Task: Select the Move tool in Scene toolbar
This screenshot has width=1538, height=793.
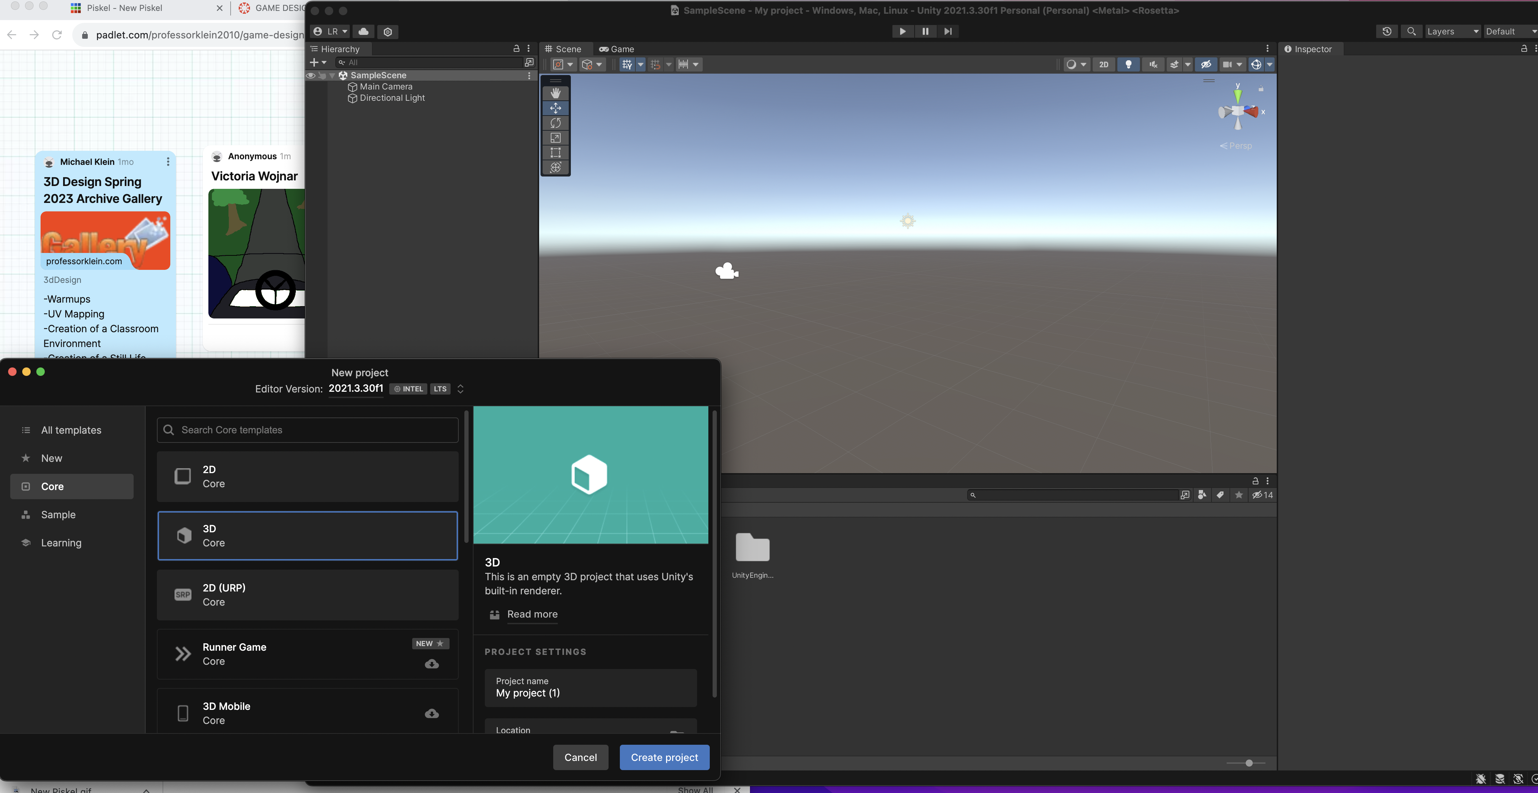Action: pyautogui.click(x=555, y=108)
